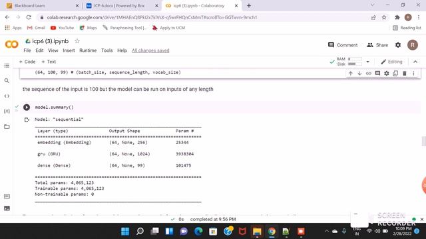
Task: Open the Apply to UCM bookmark
Action: point(168,28)
